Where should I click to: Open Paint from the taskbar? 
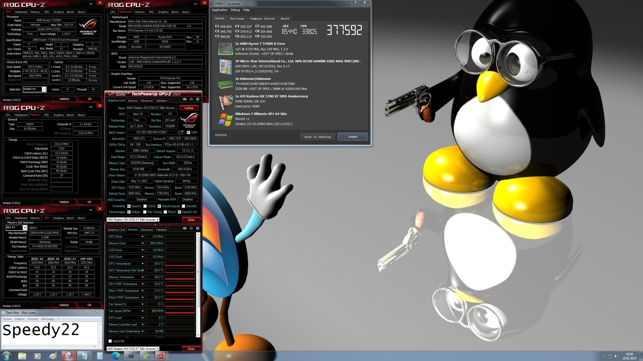pos(53,356)
